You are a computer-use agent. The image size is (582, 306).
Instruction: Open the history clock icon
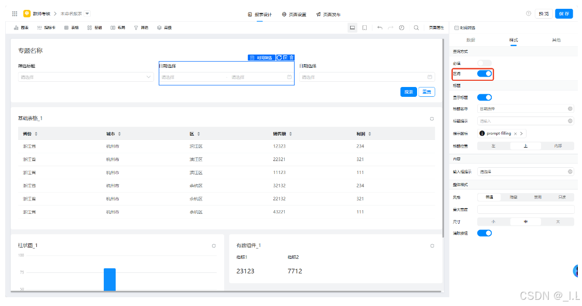[401, 28]
